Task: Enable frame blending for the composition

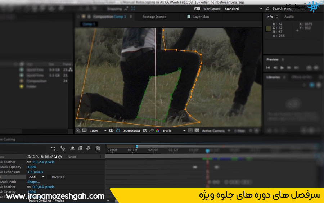Action: coord(80,148)
